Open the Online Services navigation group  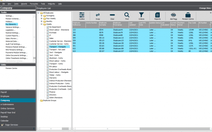18,108
